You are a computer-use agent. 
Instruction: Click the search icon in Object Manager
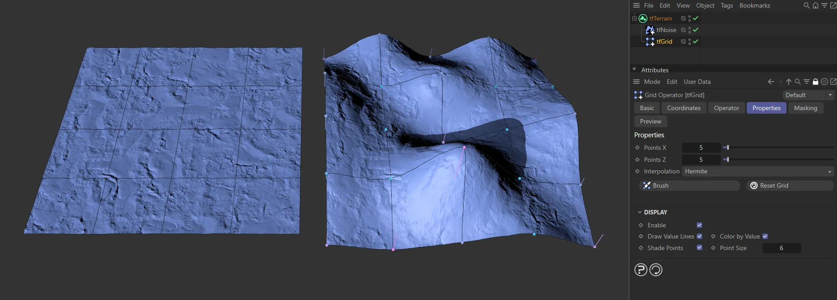[x=806, y=6]
